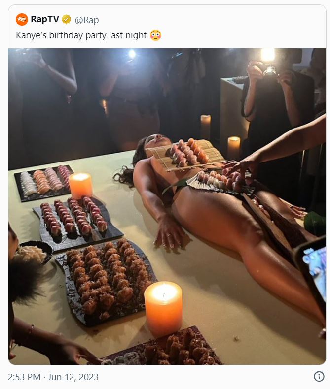
Task: Click the flushed face emoji in the tweet
Action: (155, 35)
